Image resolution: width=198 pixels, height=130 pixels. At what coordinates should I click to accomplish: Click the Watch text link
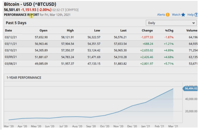(x=176, y=15)
